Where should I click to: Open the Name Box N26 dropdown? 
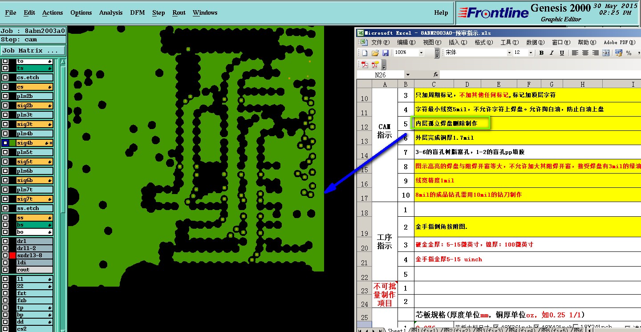pyautogui.click(x=407, y=75)
